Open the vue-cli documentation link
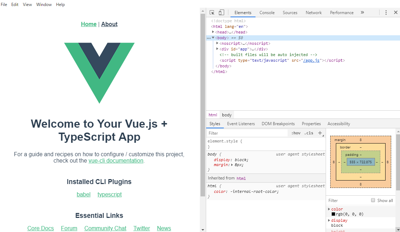This screenshot has width=400, height=232. pos(116,160)
